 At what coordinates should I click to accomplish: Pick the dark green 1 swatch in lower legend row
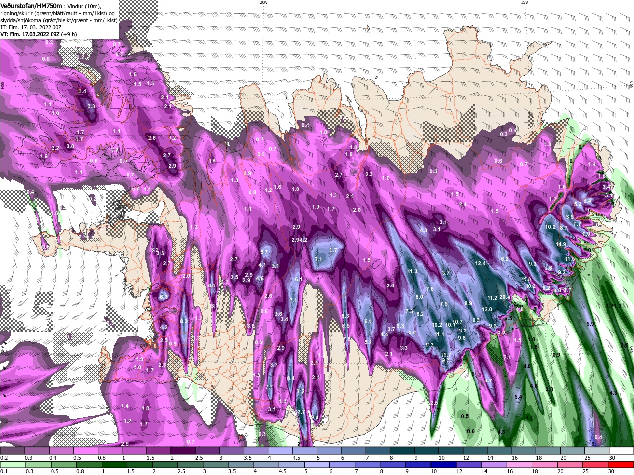[114, 464]
